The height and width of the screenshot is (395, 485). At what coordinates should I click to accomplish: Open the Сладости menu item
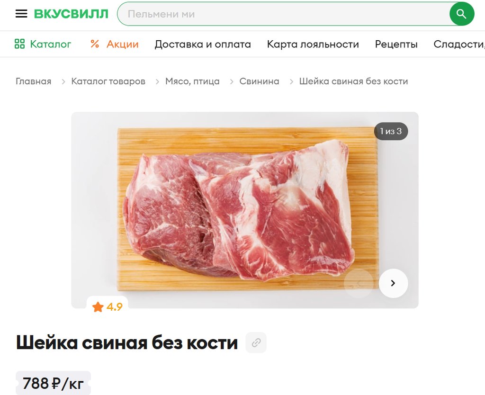[459, 44]
